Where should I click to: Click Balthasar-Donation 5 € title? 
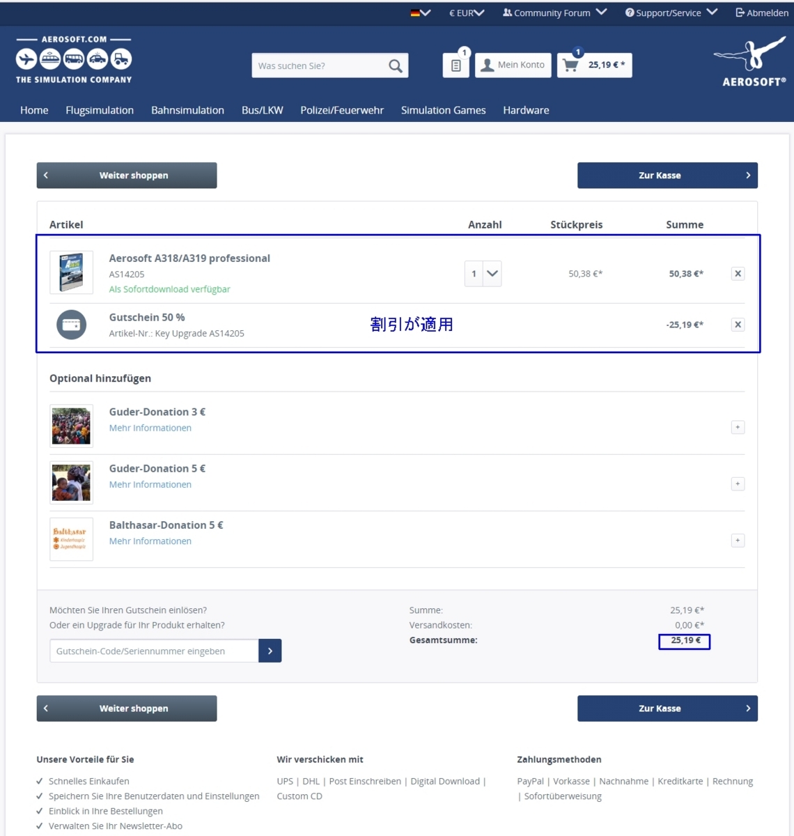pos(166,525)
